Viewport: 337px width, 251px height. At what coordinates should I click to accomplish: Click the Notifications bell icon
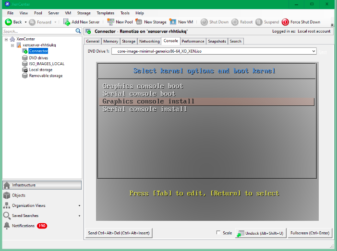tap(7, 226)
